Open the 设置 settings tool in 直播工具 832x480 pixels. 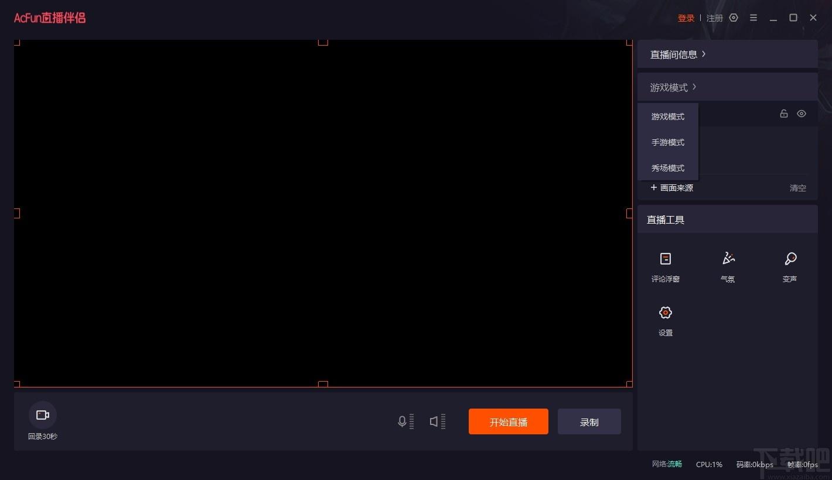(x=666, y=321)
